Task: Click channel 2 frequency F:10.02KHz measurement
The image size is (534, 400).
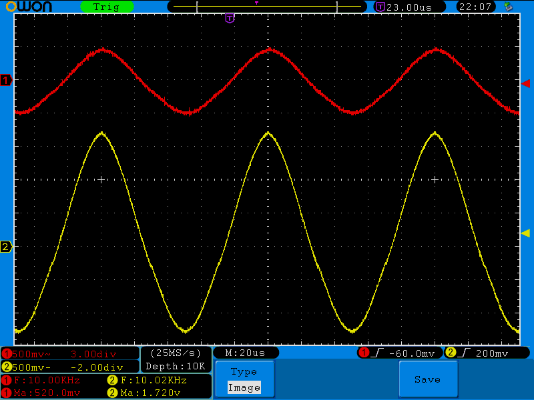Action: [154, 380]
